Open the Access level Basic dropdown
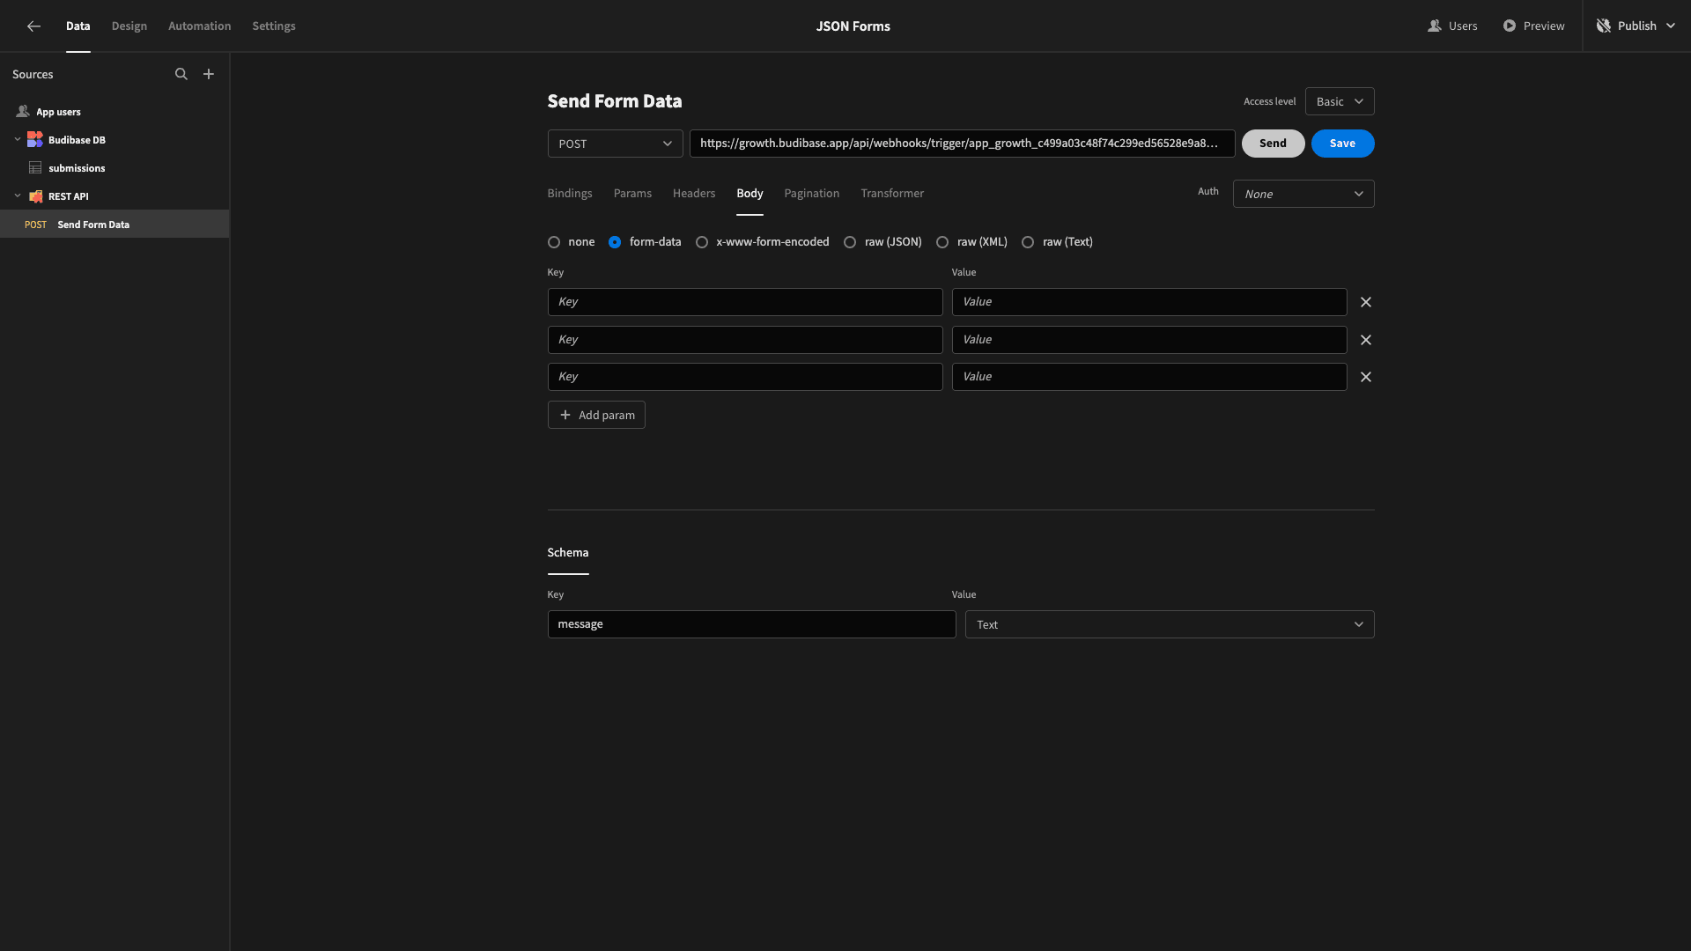Viewport: 1691px width, 951px height. (x=1340, y=101)
